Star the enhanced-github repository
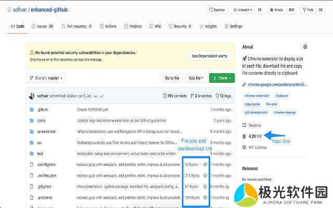The image size is (333, 208). (276, 9)
